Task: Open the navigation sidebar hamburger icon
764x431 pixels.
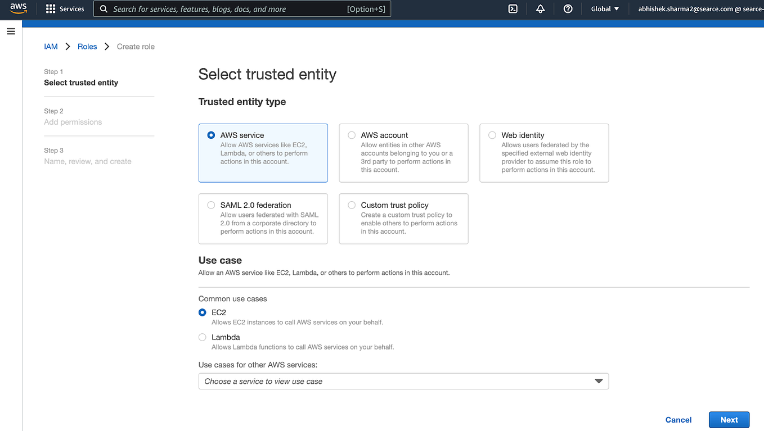Action: [x=11, y=31]
